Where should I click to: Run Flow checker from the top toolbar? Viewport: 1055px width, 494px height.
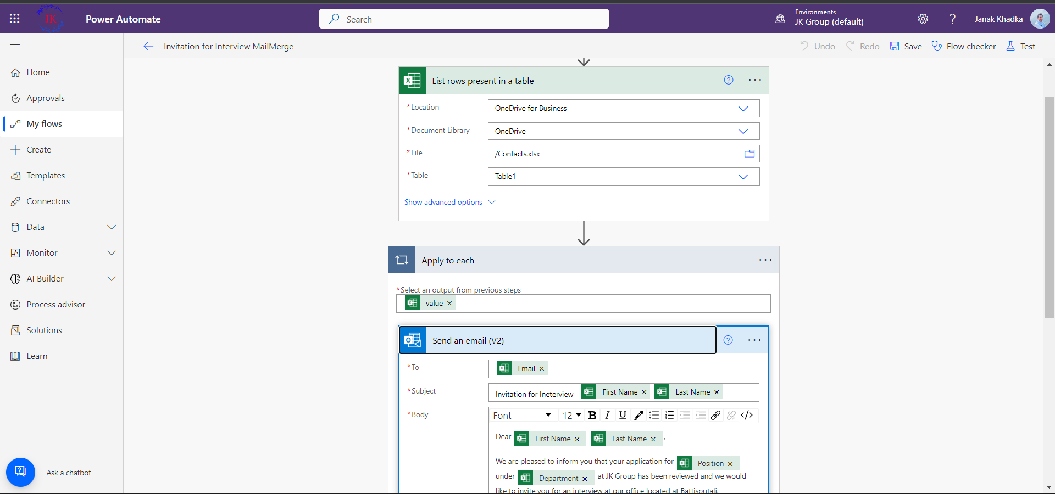pyautogui.click(x=964, y=46)
